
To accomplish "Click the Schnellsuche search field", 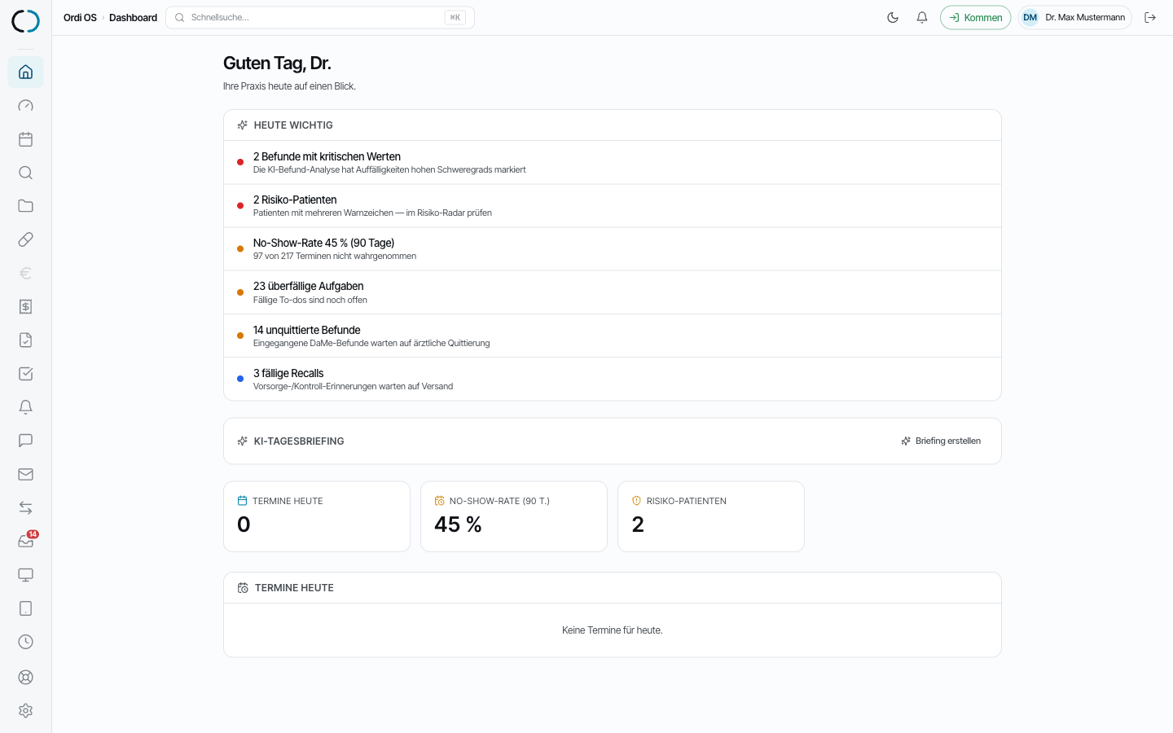I will pyautogui.click(x=320, y=17).
